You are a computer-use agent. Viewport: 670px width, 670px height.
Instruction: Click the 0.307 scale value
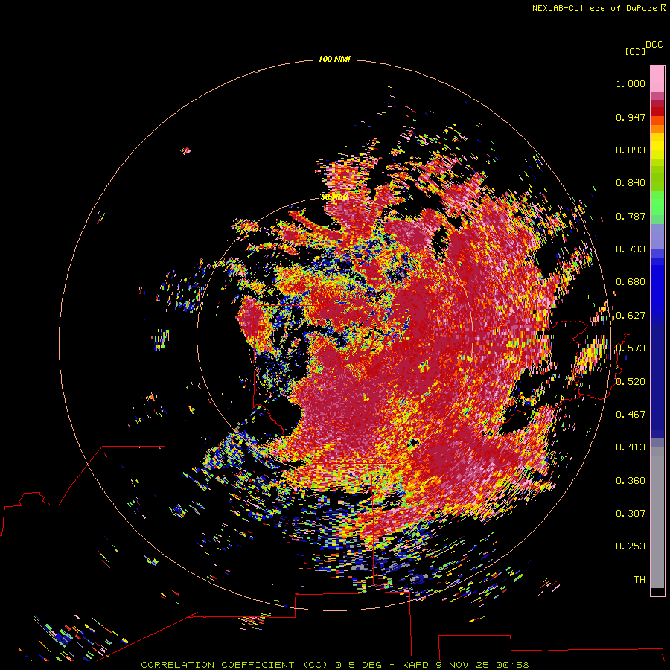[x=631, y=514]
